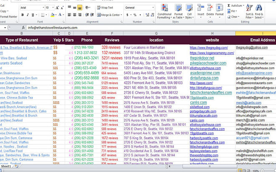Expand the Clear dropdown in Editing group
This screenshot has height=172, width=276.
[x=239, y=17]
